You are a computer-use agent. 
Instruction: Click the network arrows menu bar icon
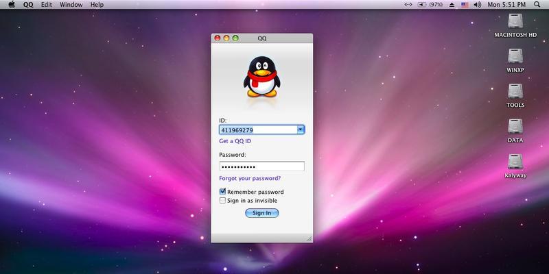tap(408, 5)
